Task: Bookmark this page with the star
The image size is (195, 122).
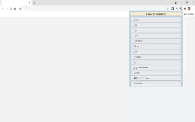Action: click(168, 9)
